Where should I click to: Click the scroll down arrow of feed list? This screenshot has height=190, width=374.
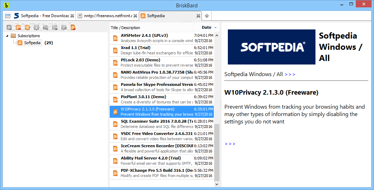217,184
